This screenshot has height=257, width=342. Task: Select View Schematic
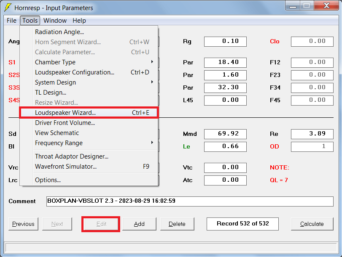[x=89, y=133]
